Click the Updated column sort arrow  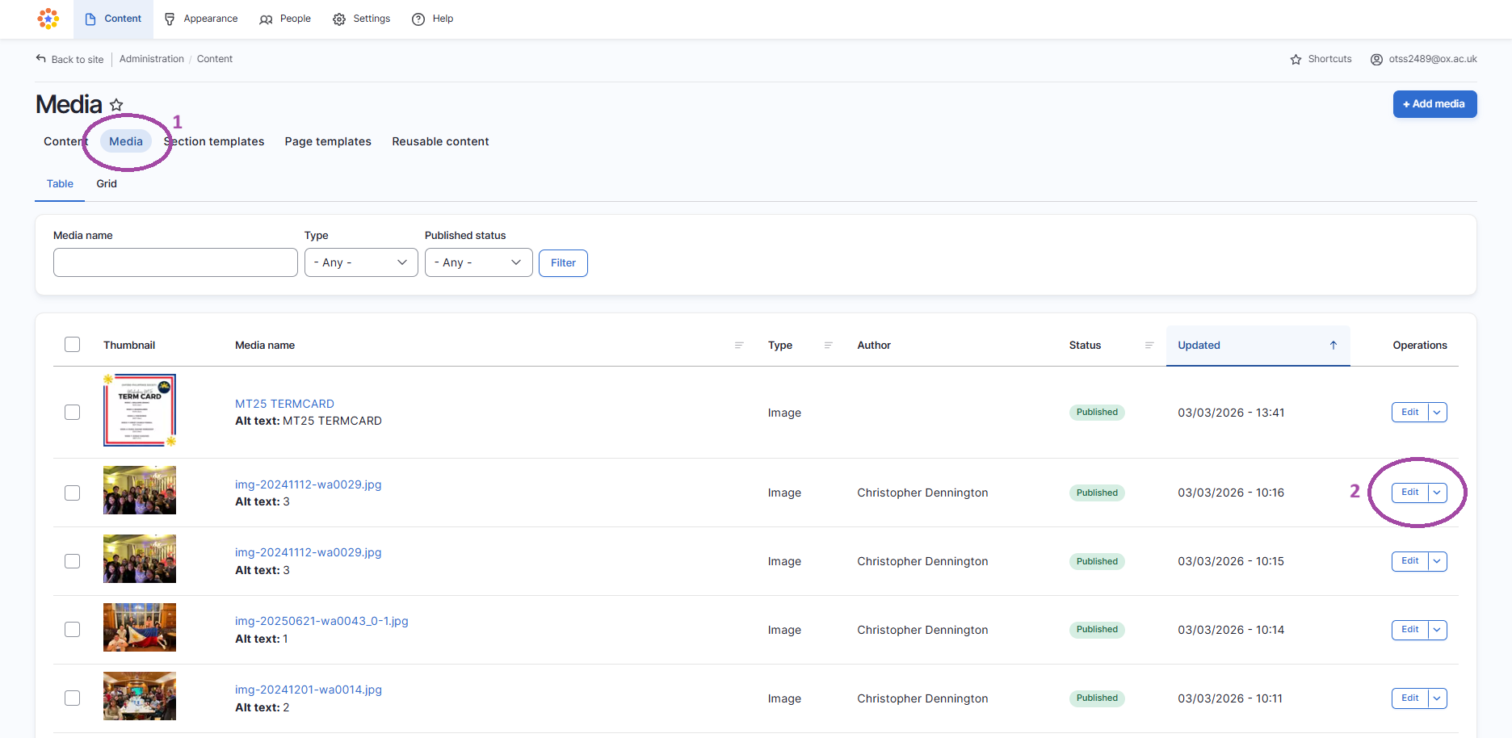(1333, 346)
